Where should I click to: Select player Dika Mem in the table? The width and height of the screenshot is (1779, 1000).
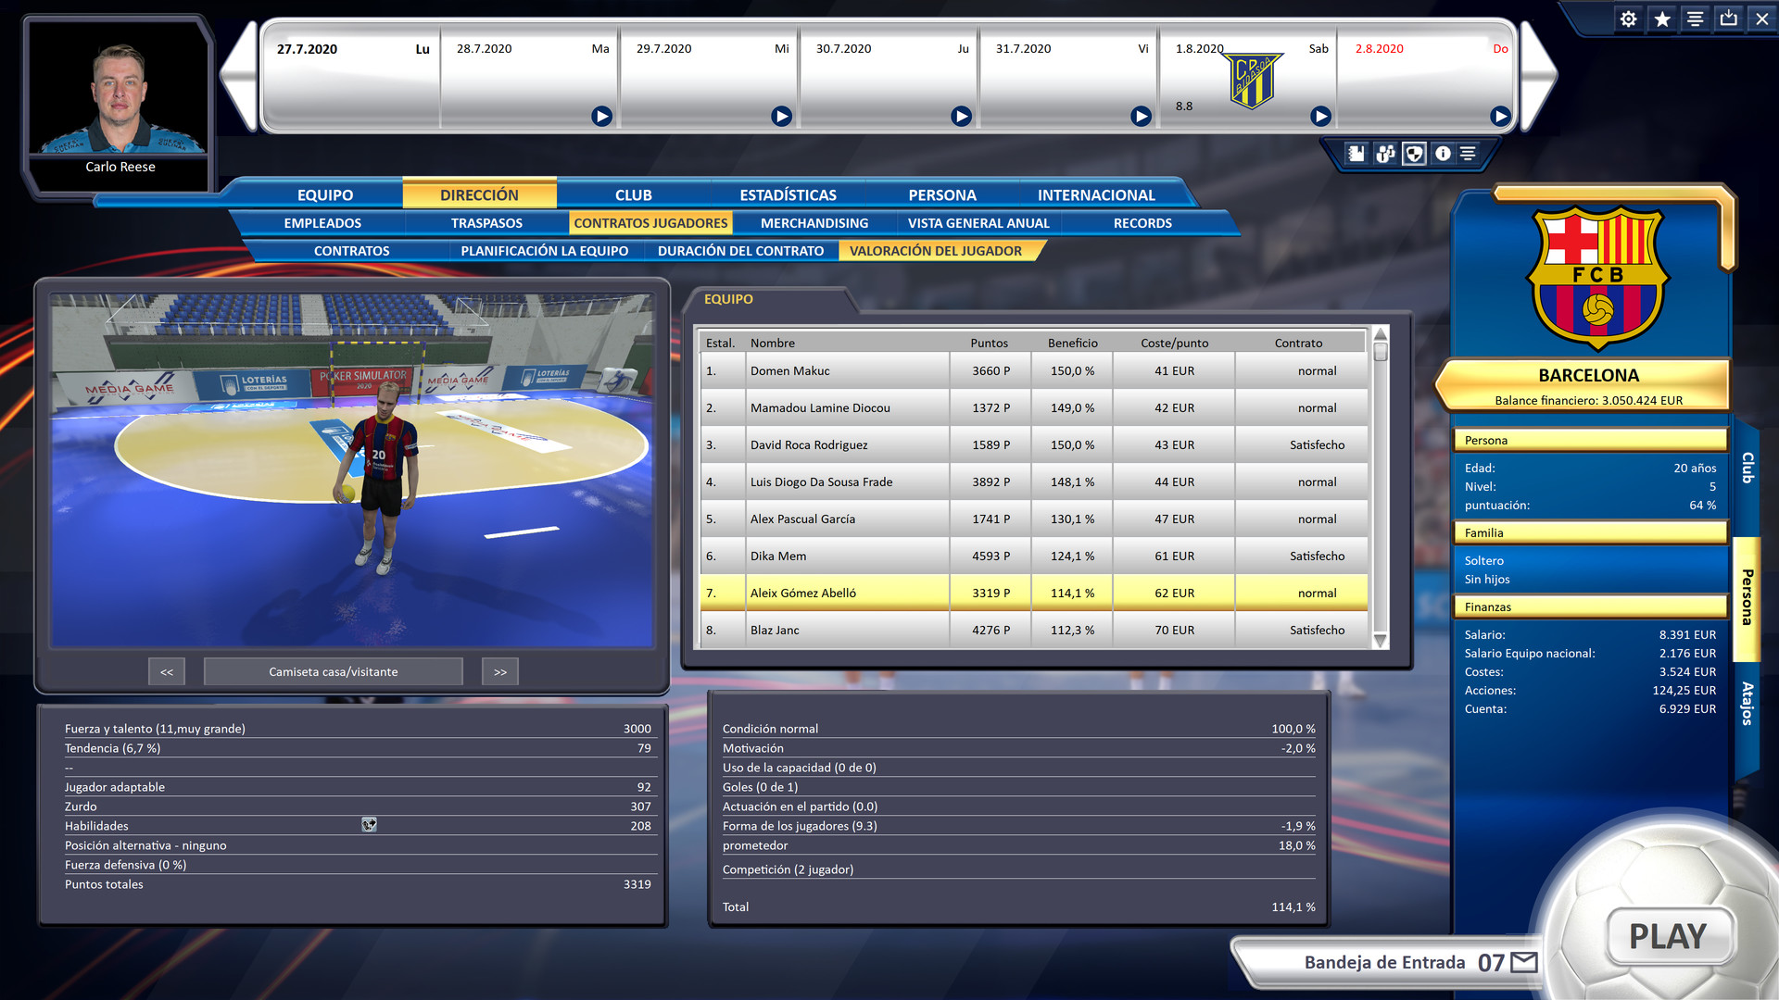(778, 556)
